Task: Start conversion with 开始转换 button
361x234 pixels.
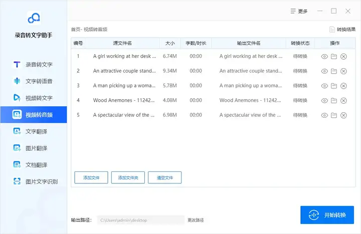Action: (327, 215)
